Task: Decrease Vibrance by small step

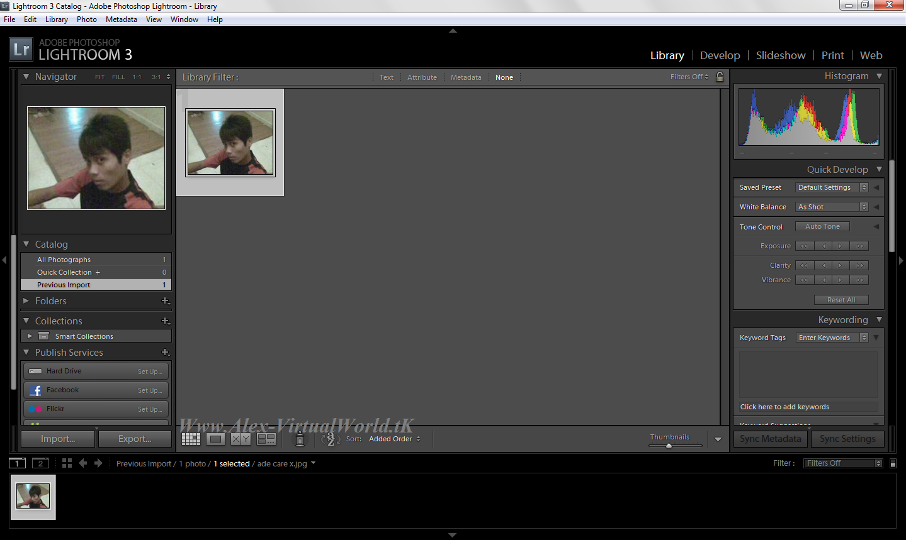Action: coord(824,280)
